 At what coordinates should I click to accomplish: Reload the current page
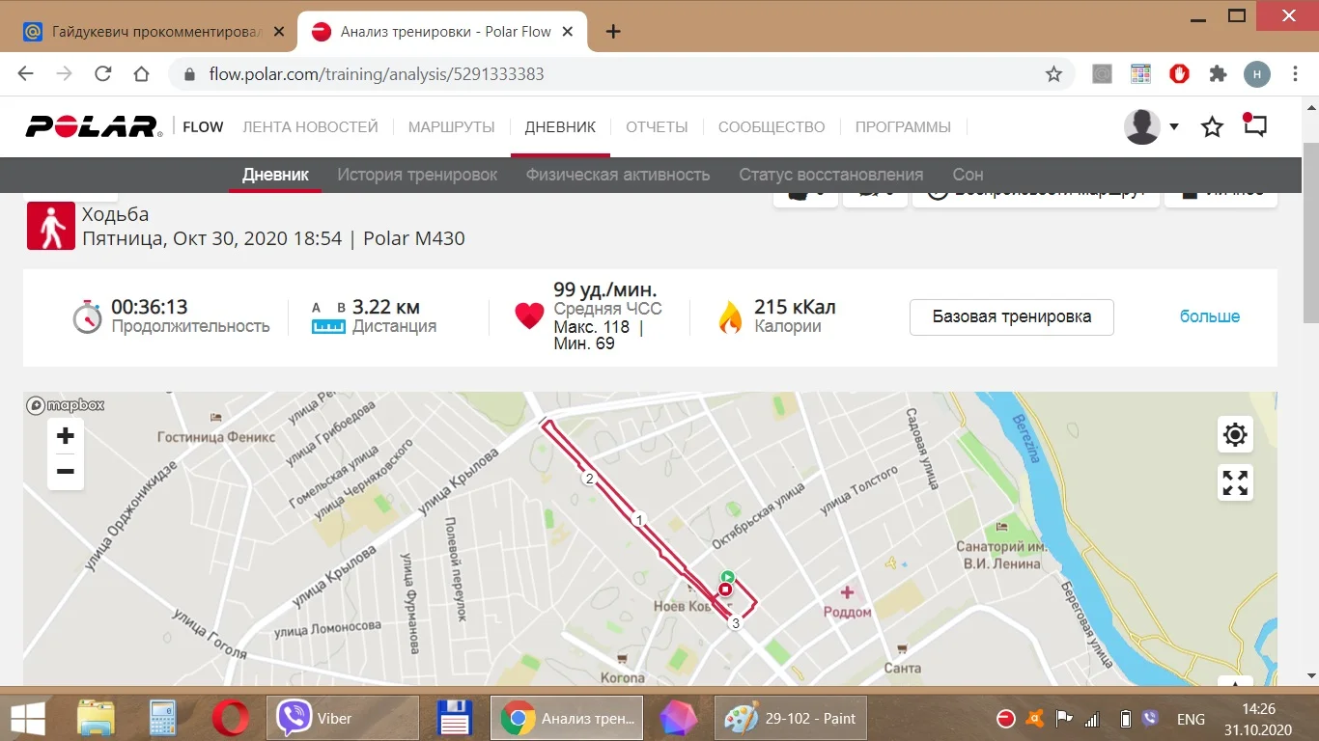point(103,74)
